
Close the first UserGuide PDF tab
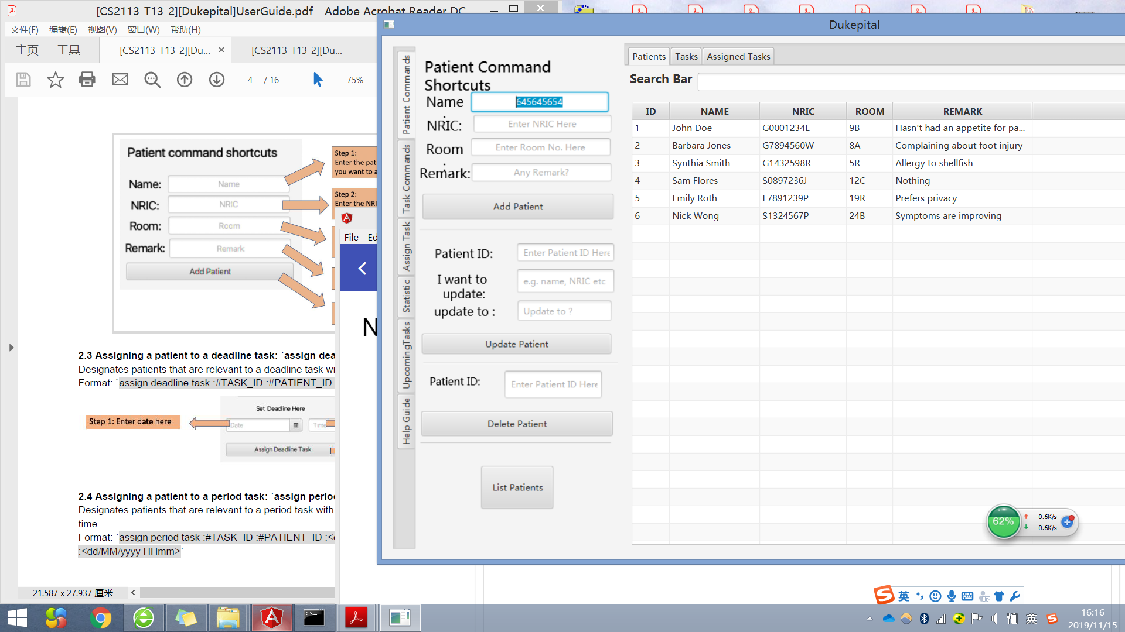[x=221, y=50]
